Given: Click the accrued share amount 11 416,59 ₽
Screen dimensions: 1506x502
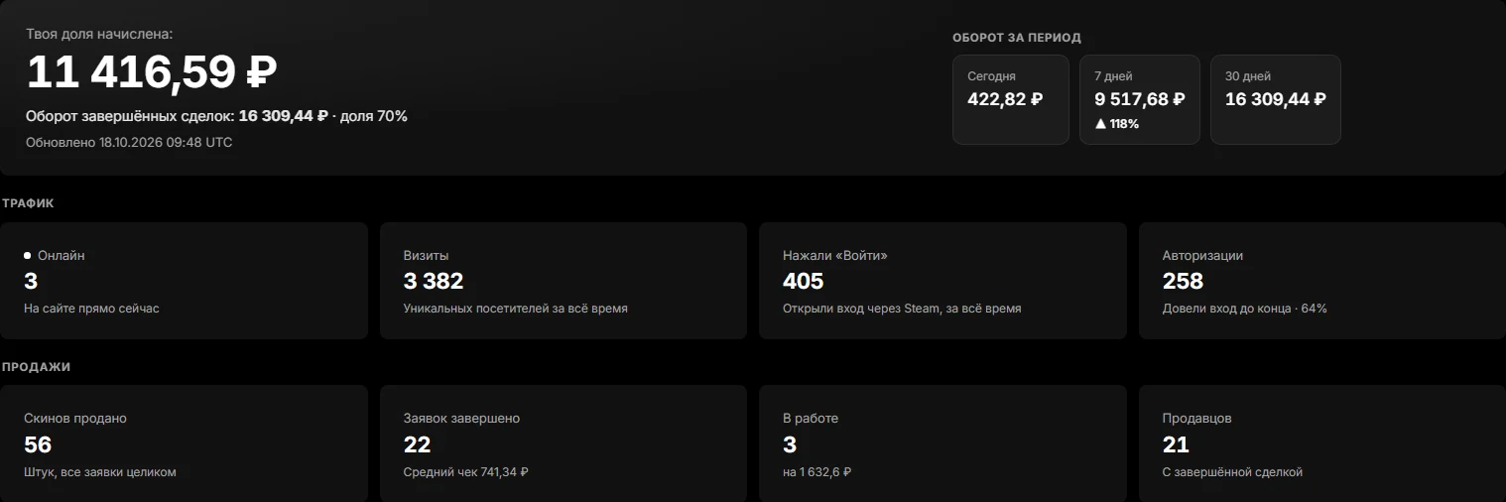Looking at the screenshot, I should (x=152, y=72).
